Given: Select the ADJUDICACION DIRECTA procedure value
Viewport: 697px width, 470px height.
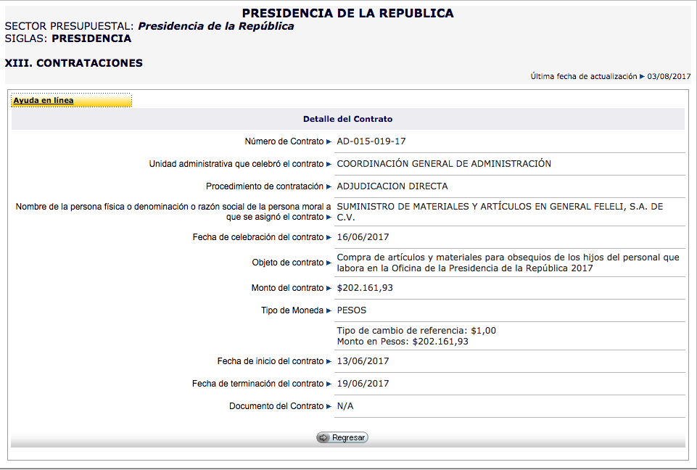Looking at the screenshot, I should pos(392,186).
